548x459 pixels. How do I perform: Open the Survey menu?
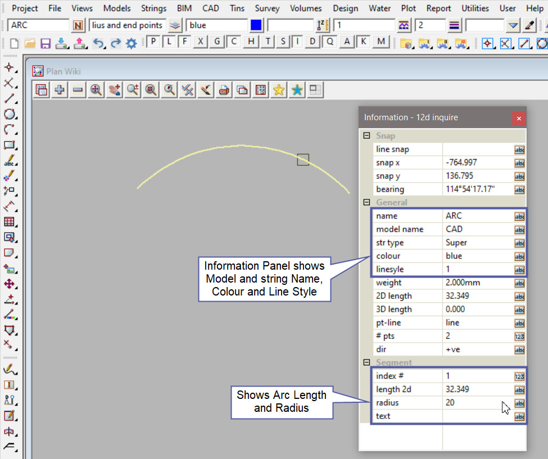click(267, 8)
